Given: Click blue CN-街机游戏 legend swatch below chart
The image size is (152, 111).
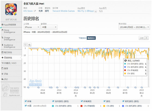Looking at the screenshot, I should pos(123,106).
